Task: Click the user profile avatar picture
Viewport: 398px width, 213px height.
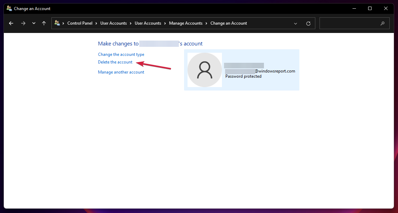Action: click(x=205, y=70)
